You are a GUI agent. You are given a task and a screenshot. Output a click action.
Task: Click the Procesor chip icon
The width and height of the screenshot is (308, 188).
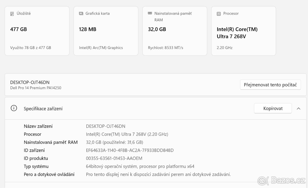click(x=218, y=13)
